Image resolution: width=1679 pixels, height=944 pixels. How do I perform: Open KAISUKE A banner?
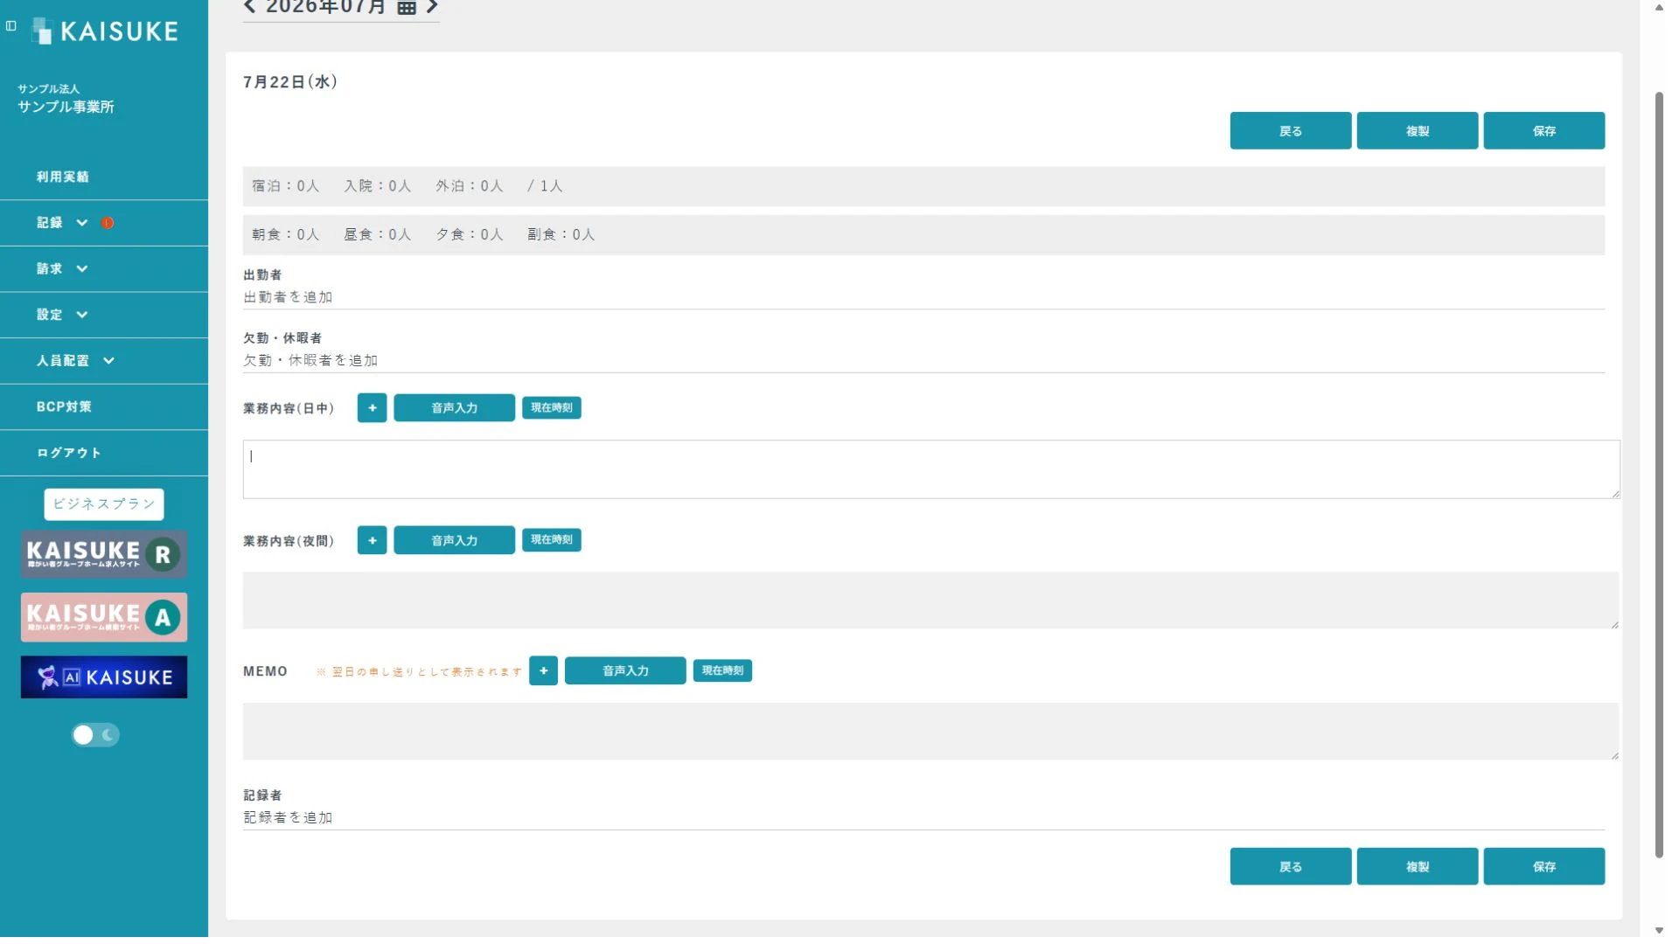(x=104, y=617)
